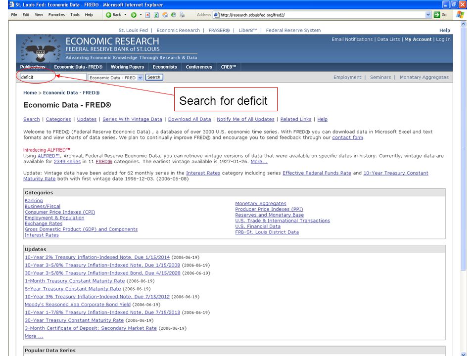Click the Log In link
475x356 pixels.
coord(443,40)
